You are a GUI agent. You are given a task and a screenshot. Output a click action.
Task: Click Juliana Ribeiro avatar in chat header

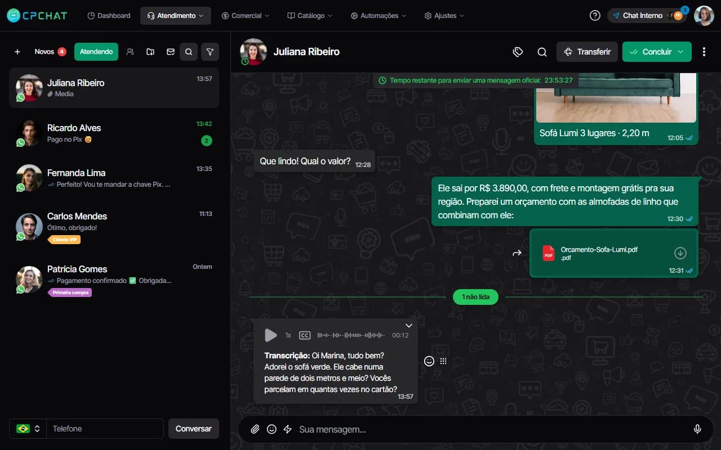[253, 52]
